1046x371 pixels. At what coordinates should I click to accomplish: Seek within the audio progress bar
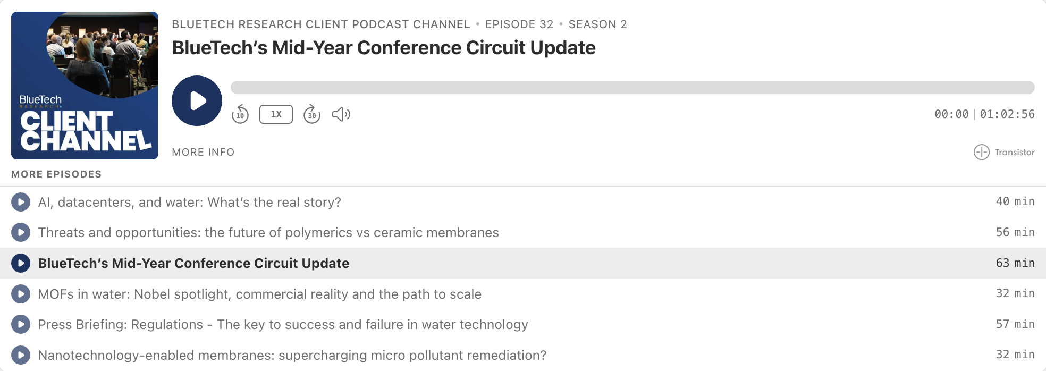tap(632, 87)
